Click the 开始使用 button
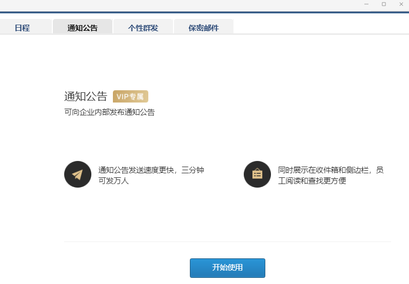The width and height of the screenshot is (409, 284). (x=227, y=268)
